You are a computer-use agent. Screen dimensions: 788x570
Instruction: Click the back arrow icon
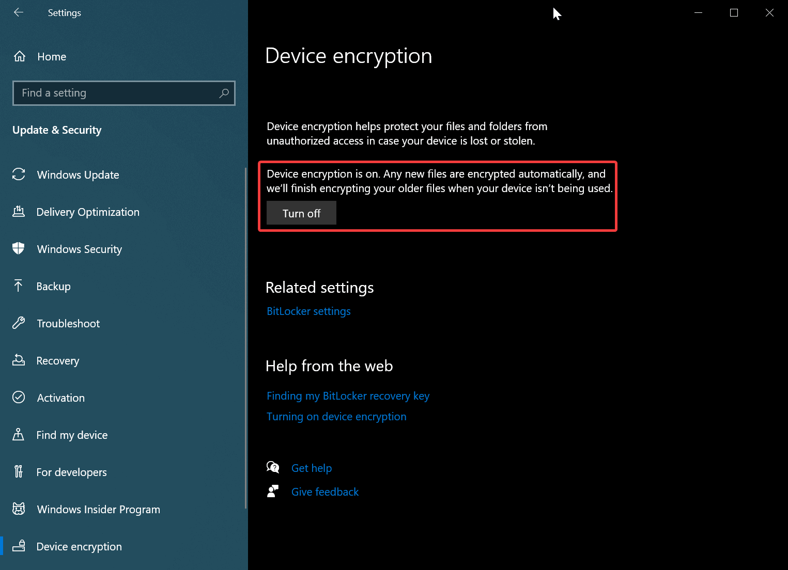pyautogui.click(x=19, y=12)
